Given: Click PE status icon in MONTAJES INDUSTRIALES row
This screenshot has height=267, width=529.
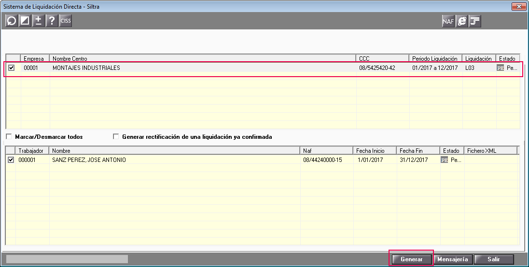Looking at the screenshot, I should (x=501, y=68).
